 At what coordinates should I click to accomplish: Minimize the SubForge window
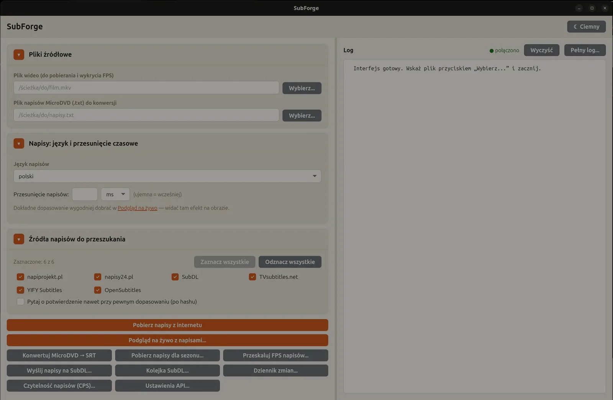[579, 8]
